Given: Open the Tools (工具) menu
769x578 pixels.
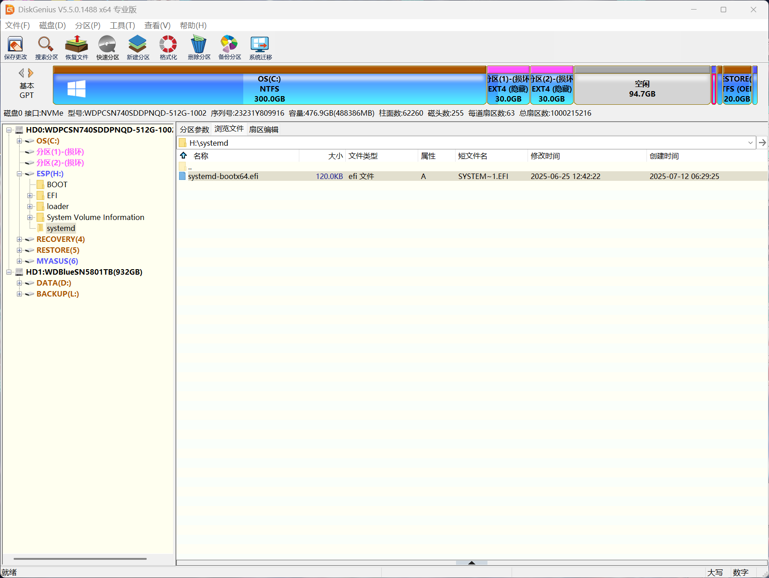Looking at the screenshot, I should 122,26.
